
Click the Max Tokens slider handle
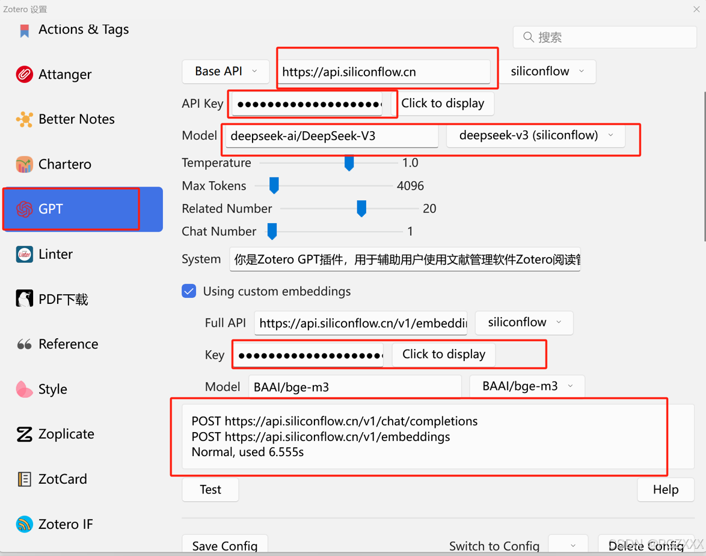point(274,185)
